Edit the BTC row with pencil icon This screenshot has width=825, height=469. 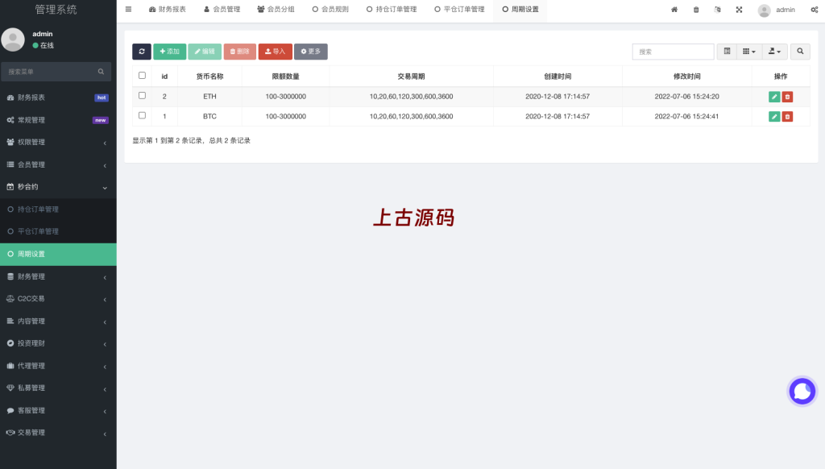(774, 117)
